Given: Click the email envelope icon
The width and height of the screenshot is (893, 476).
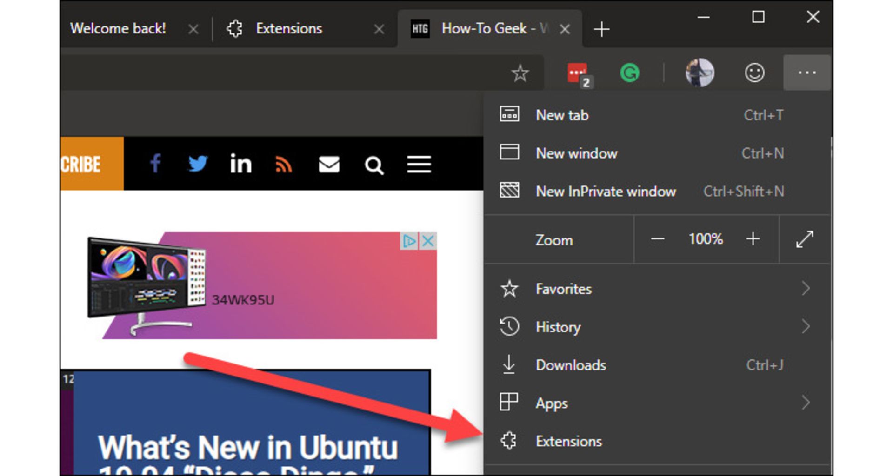Looking at the screenshot, I should [x=329, y=165].
